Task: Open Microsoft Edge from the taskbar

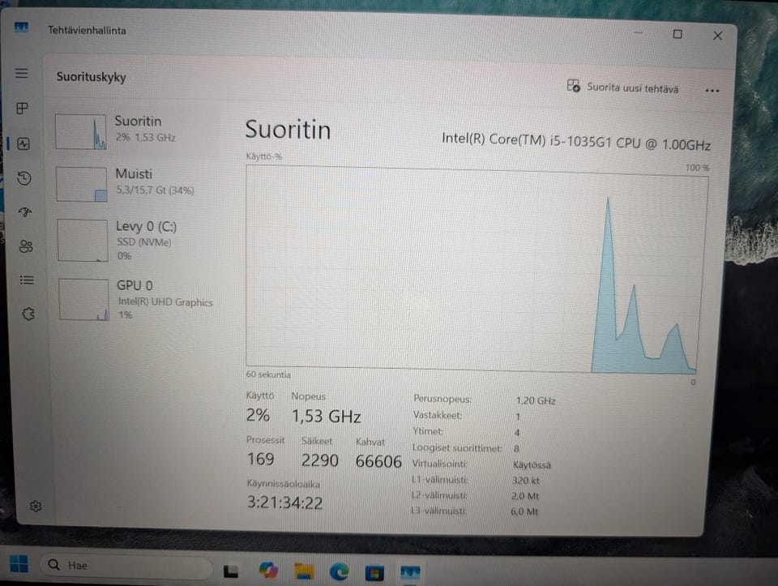Action: (340, 572)
